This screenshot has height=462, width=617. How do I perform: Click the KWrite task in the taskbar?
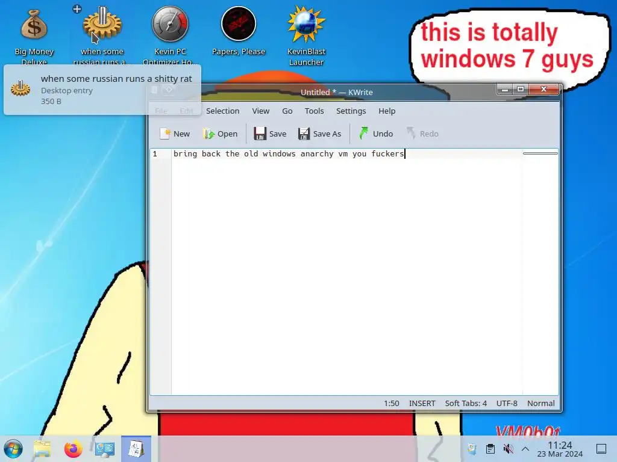pyautogui.click(x=136, y=449)
